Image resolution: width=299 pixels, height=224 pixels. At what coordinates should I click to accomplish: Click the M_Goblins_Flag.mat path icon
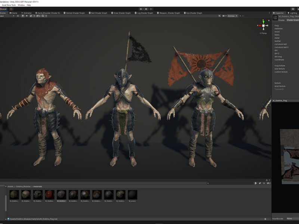(x=8, y=219)
